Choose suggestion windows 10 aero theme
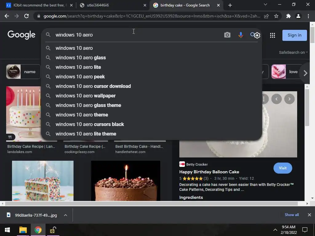The height and width of the screenshot is (236, 315). pos(151,115)
